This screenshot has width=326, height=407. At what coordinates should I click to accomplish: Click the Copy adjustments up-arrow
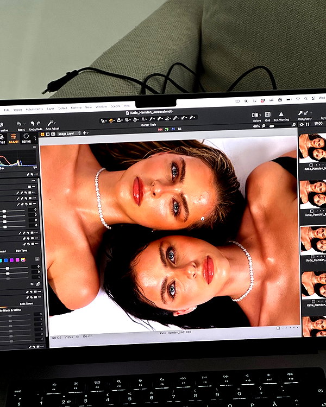point(300,113)
